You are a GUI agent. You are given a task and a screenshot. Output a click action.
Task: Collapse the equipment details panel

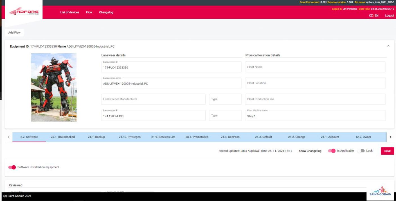pyautogui.click(x=388, y=46)
